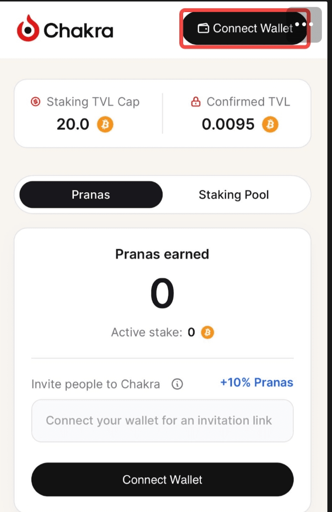This screenshot has height=512, width=332.
Task: Open the +10% Pranas link
Action: 256,383
